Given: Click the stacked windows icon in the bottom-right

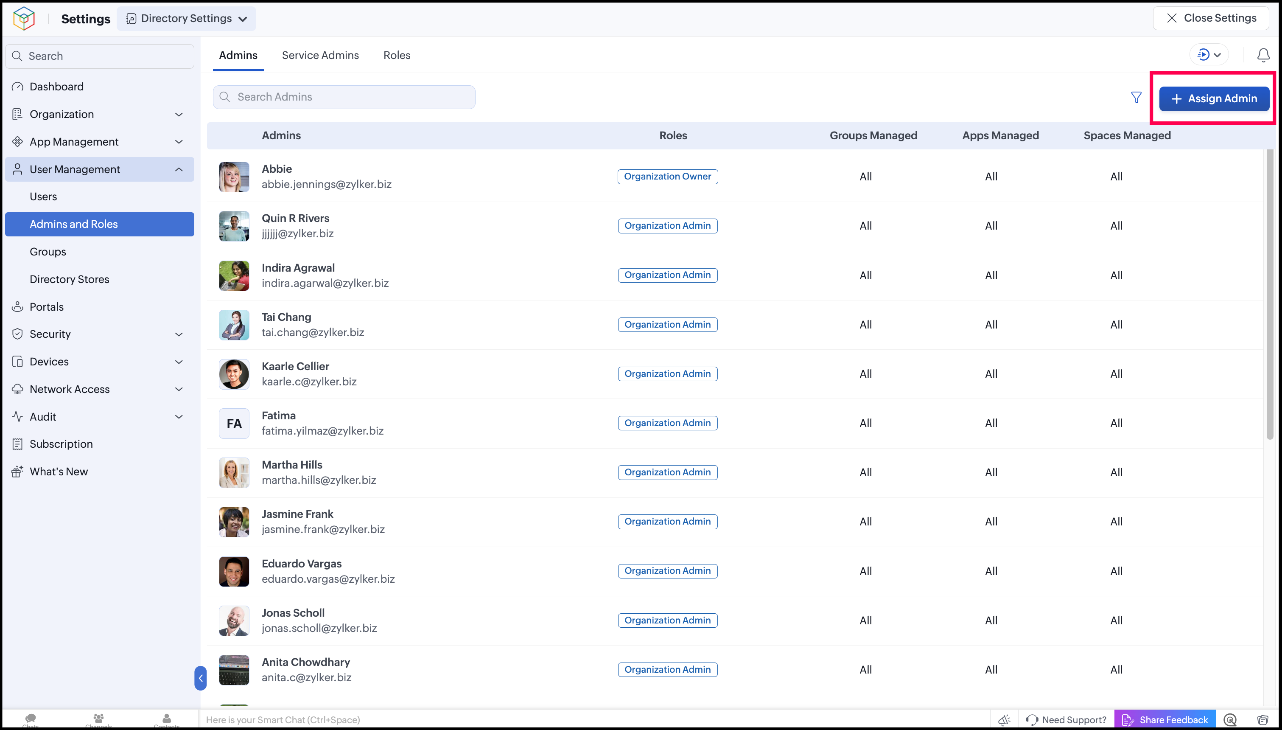Looking at the screenshot, I should point(1262,720).
